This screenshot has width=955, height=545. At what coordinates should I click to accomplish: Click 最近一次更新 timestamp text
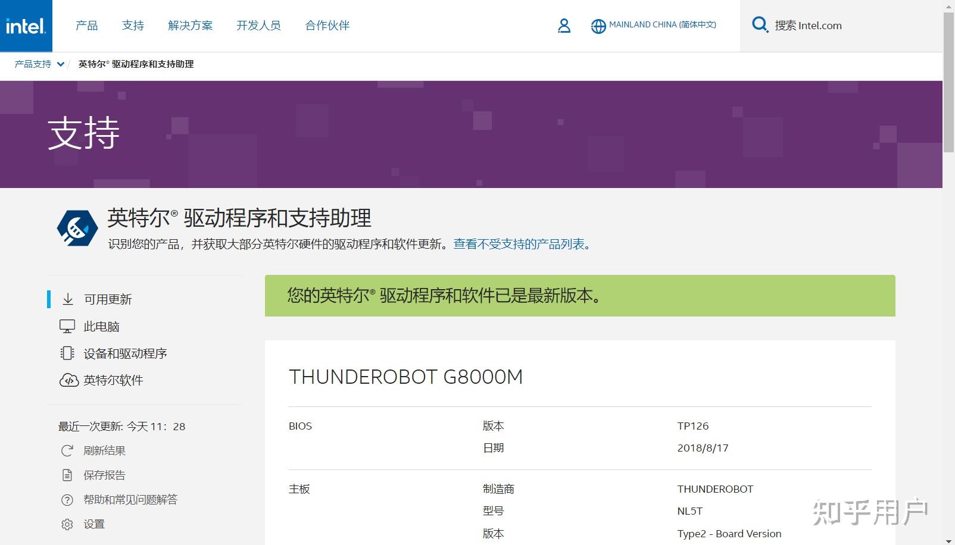(x=121, y=427)
